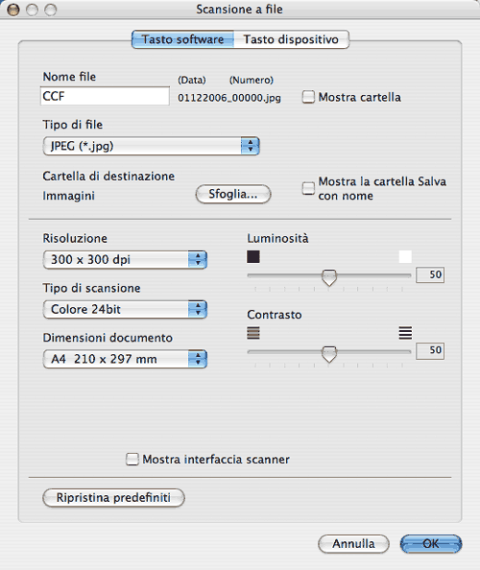Enable the Mostra cartella checkbox

(308, 97)
